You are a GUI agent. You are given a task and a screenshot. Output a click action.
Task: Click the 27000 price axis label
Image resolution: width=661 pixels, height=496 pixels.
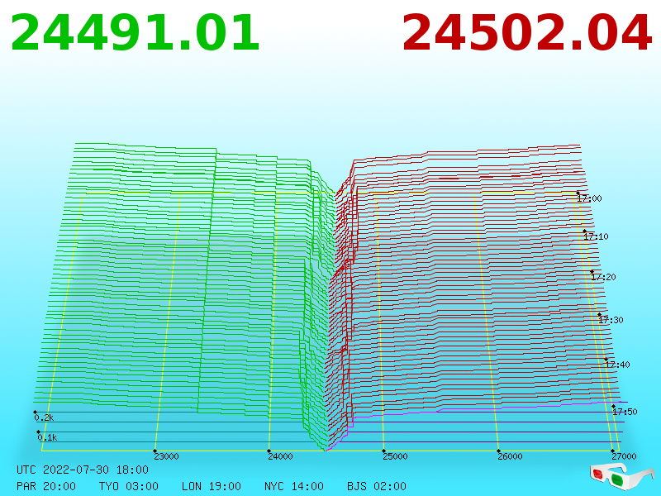point(624,456)
